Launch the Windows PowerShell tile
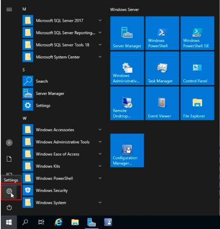 click(x=162, y=33)
